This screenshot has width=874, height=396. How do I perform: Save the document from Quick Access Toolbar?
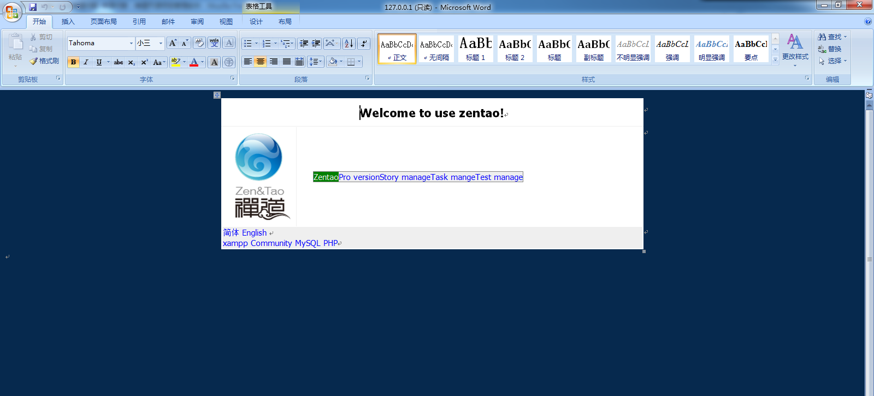(x=33, y=7)
